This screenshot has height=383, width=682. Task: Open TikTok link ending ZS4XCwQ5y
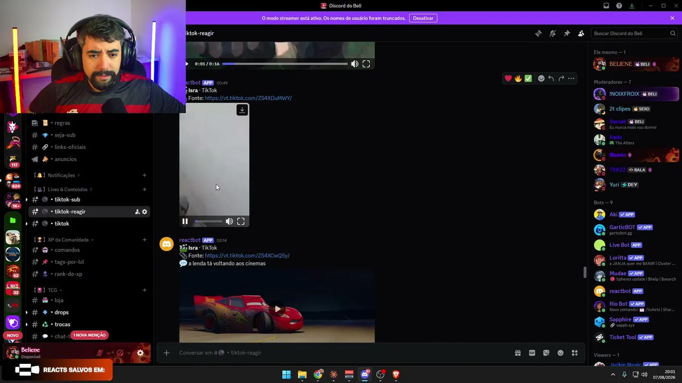coord(247,255)
